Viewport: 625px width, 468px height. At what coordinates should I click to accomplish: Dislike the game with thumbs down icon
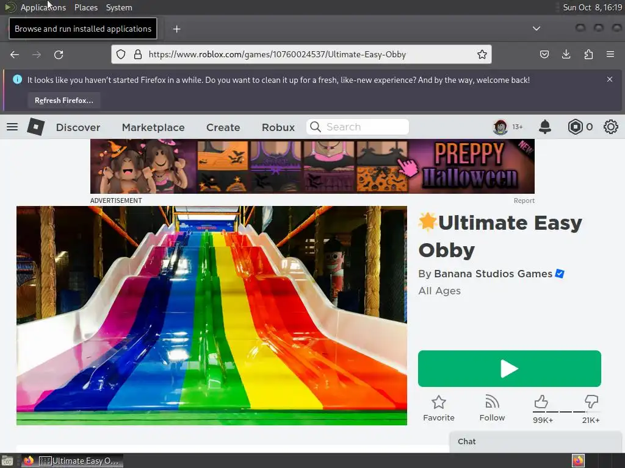pyautogui.click(x=591, y=402)
